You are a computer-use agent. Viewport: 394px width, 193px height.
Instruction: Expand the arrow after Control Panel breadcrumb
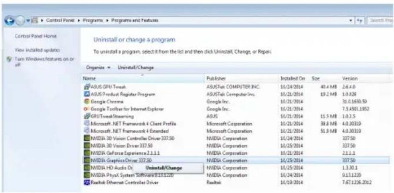(79, 20)
